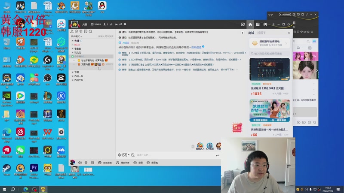Open the news panel icon in channel header

pos(258,24)
